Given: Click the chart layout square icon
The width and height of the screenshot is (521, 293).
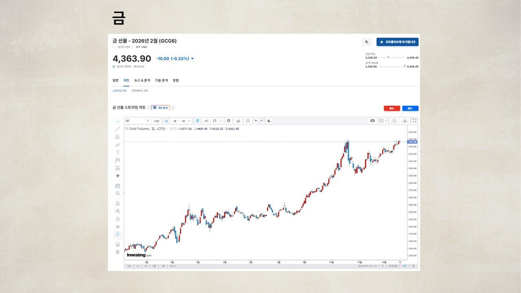Looking at the screenshot, I should point(381,121).
